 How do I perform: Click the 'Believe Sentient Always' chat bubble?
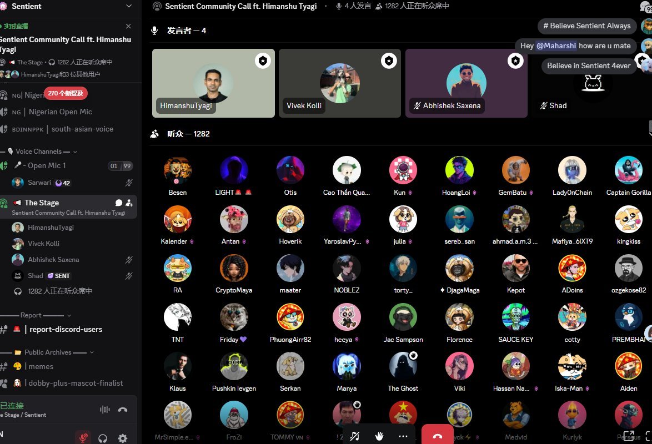pos(587,26)
